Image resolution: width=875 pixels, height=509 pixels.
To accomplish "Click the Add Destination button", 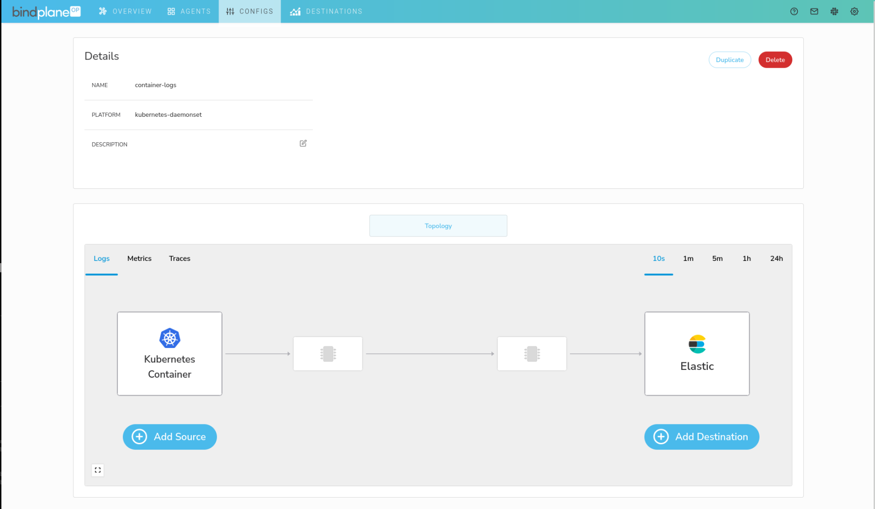I will [702, 437].
